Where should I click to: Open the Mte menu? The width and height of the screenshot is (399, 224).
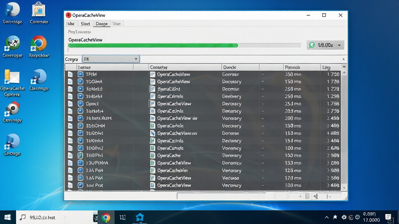(x=71, y=24)
